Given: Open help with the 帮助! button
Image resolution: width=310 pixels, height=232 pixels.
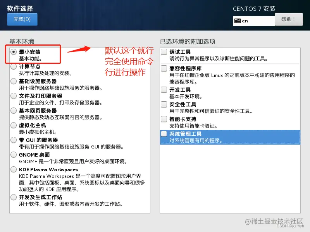Looking at the screenshot, I should (x=289, y=19).
